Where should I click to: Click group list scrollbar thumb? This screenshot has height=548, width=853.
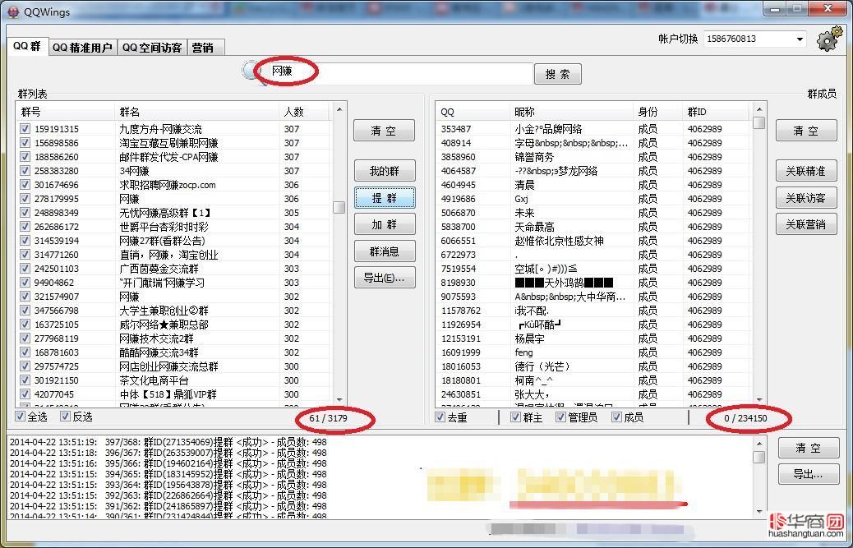click(x=339, y=207)
